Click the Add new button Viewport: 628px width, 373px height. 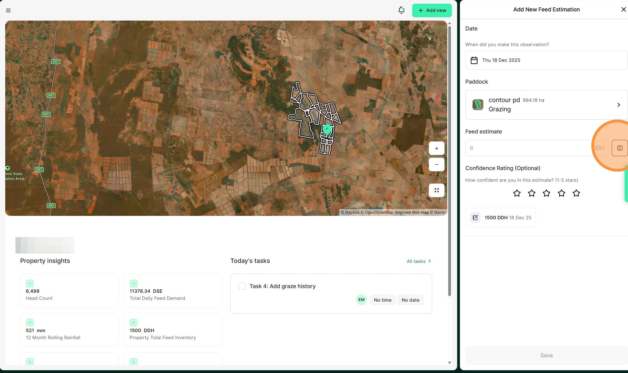pos(432,10)
